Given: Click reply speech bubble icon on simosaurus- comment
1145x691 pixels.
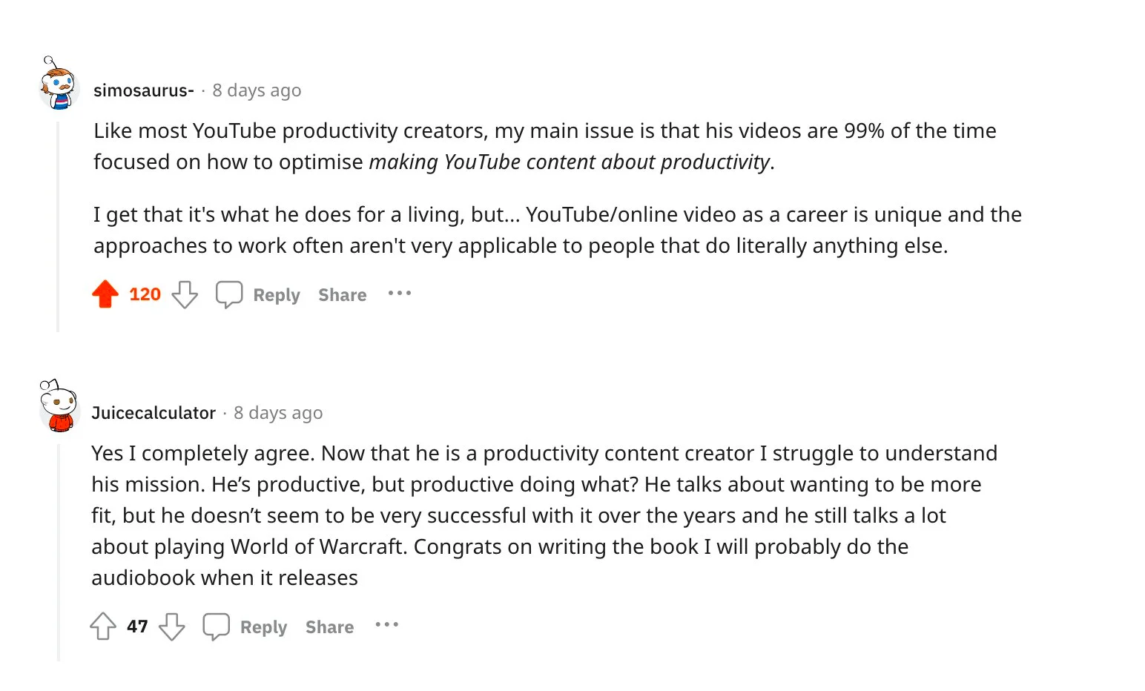Looking at the screenshot, I should (x=229, y=294).
